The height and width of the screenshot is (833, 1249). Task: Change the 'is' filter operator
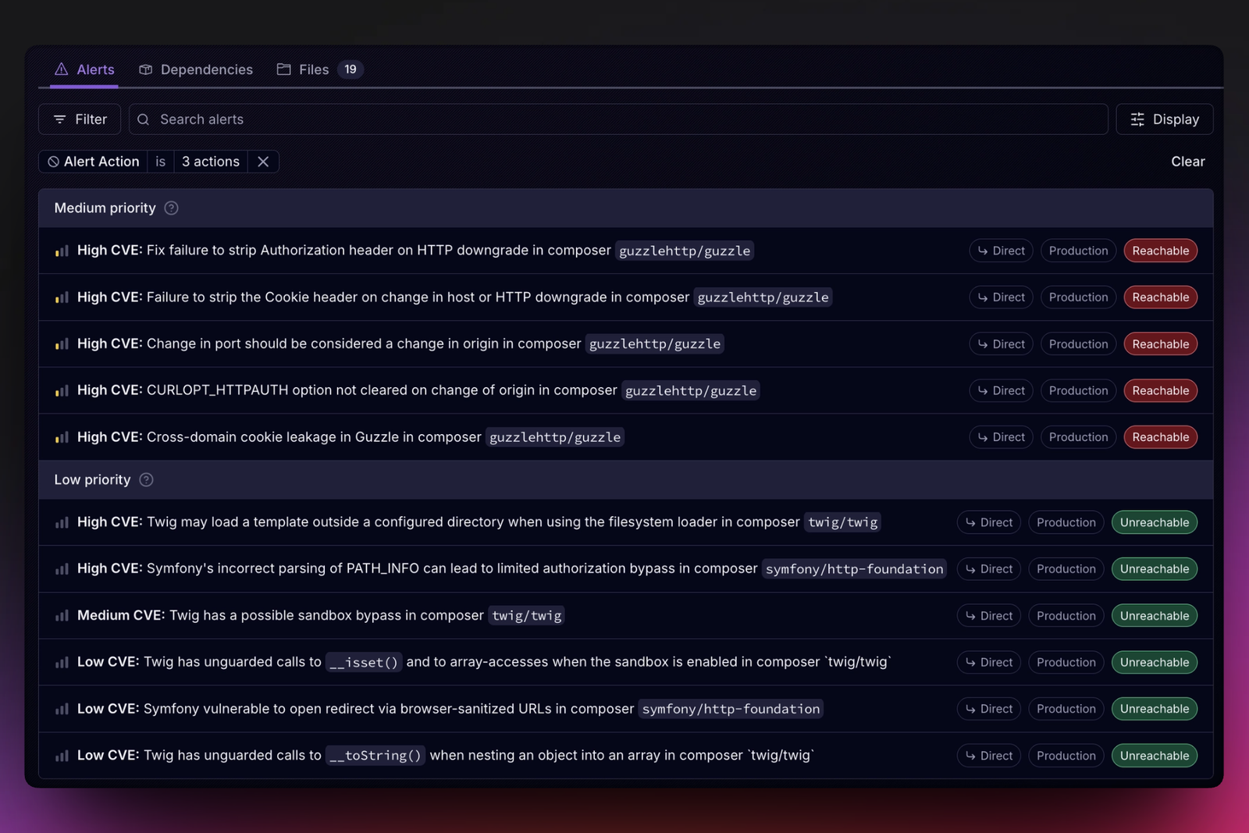[160, 162]
